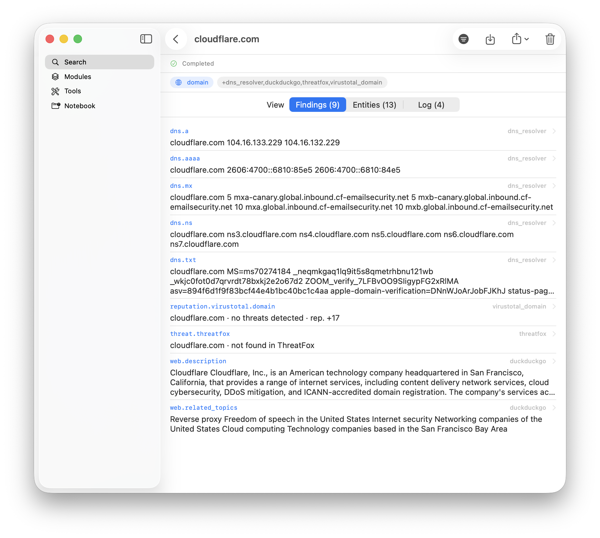Select the IPv6 2606:4700 addresses text

285,170
